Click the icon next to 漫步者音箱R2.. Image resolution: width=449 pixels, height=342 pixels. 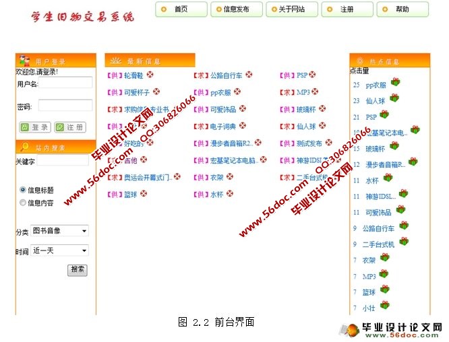pyautogui.click(x=258, y=142)
